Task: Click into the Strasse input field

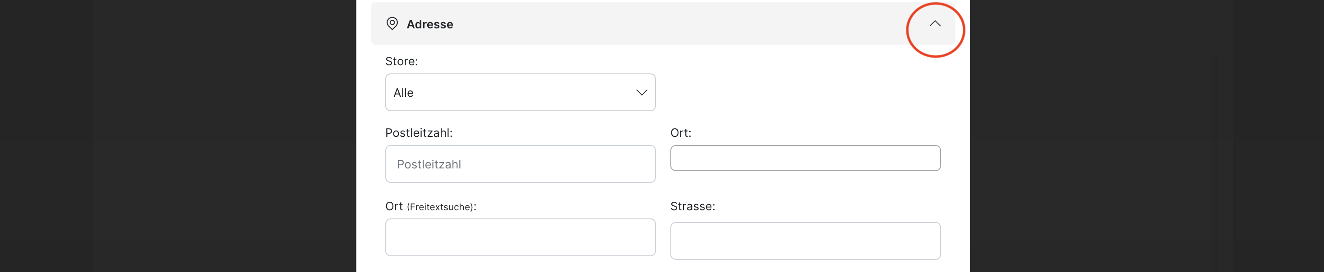Action: [805, 240]
